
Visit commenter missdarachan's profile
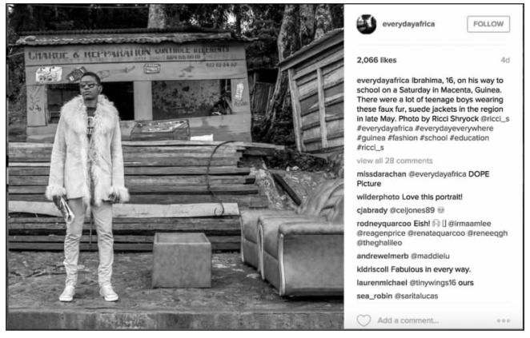381,174
